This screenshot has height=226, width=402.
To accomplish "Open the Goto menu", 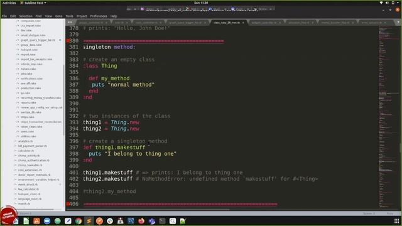I will click(58, 16).
